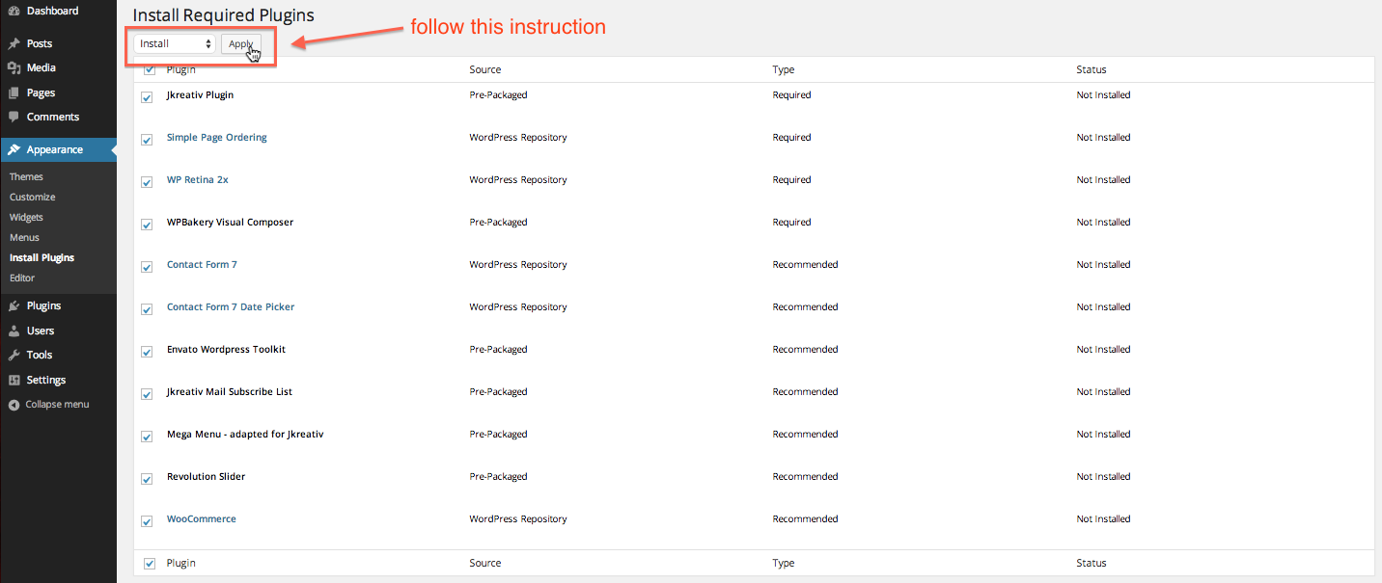Uncheck the WooCommerce plugin checkbox

(147, 520)
